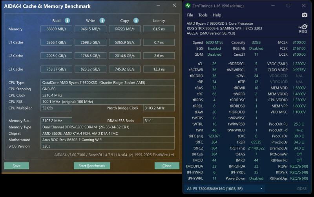
Task: Click the Chipset field AMD B650E
Action: [x=108, y=133]
